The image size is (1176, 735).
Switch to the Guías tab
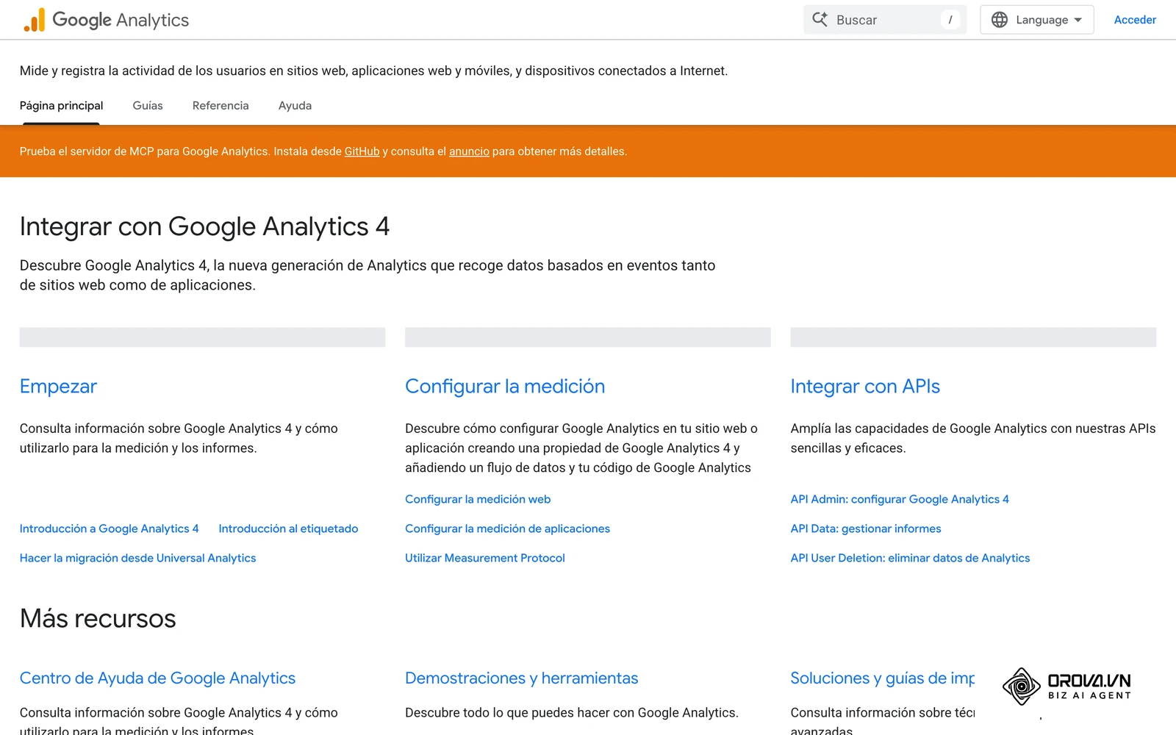tap(148, 106)
